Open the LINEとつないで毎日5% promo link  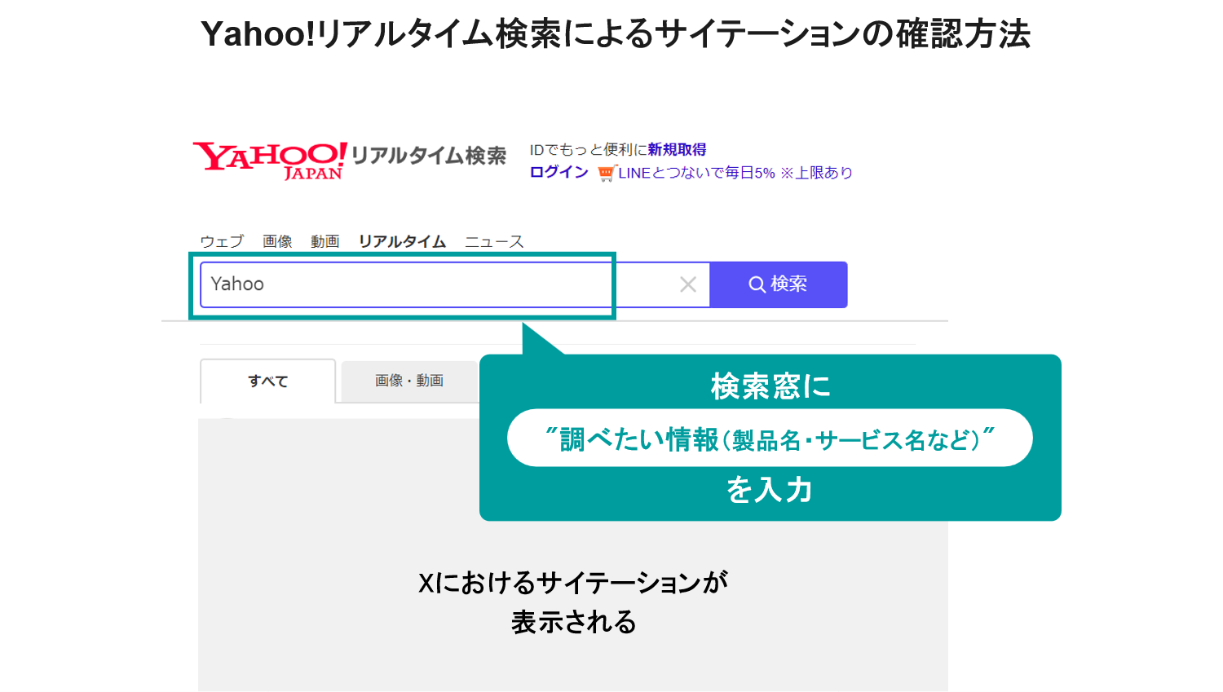(735, 173)
